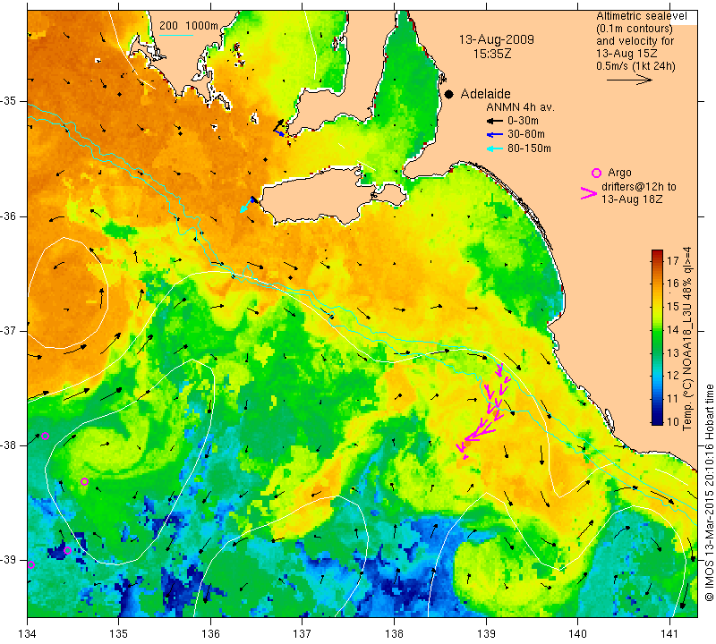Click the '30-80m' depth label
Screen dimensions: 716x644
[x=526, y=134]
